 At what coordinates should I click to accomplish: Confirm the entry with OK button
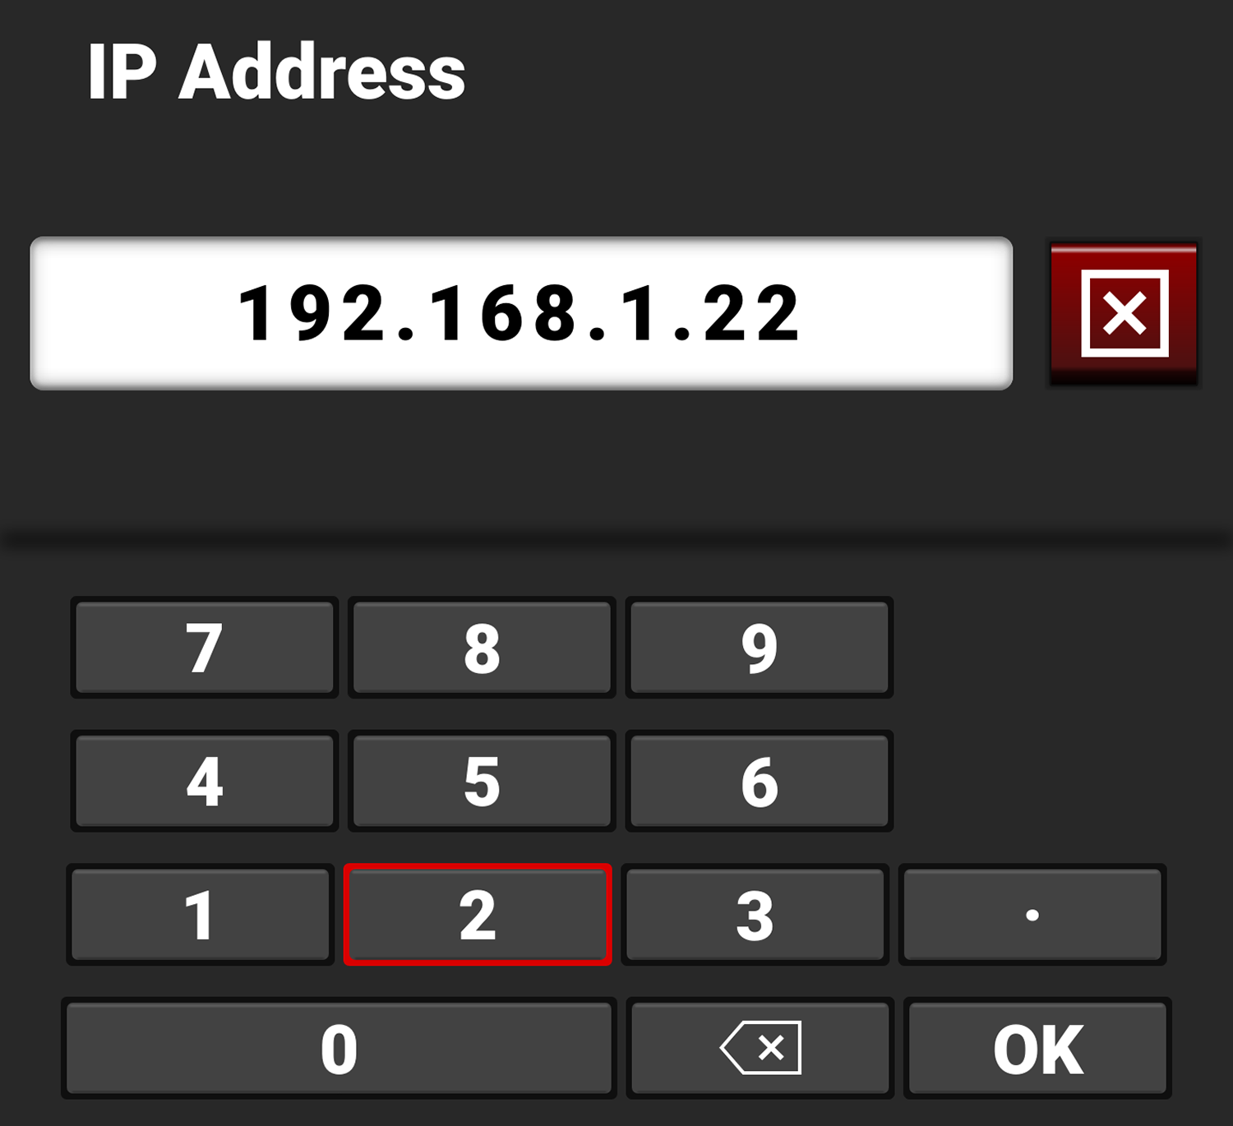click(1037, 1048)
